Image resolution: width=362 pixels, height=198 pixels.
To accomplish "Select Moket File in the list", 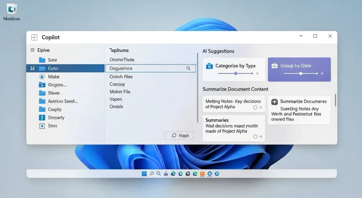I will 120,92.
